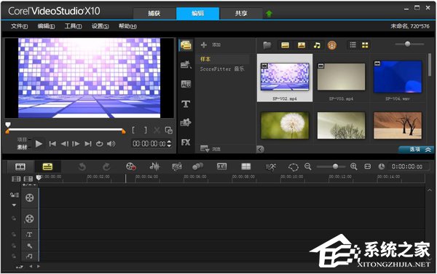437x274 pixels.
Task: Set mark-out with right bracket
Action: [x=145, y=130]
